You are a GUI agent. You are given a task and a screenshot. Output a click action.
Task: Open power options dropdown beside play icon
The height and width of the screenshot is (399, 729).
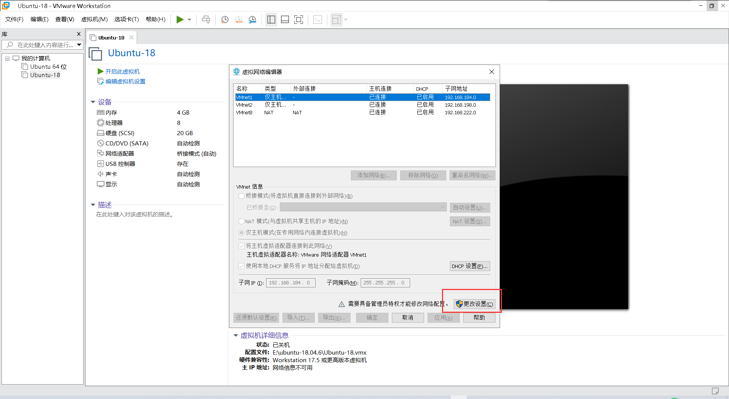pyautogui.click(x=189, y=20)
